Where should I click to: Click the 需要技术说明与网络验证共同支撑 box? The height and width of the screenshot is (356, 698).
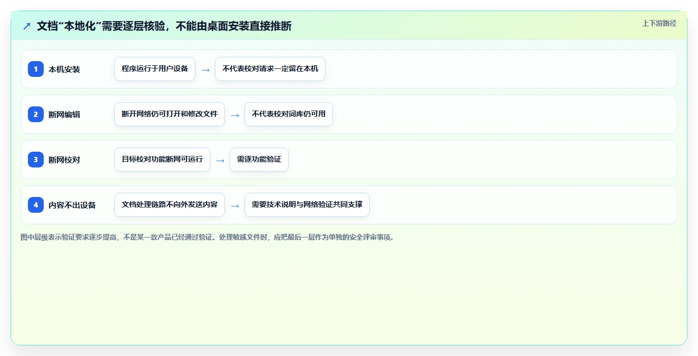[x=307, y=205]
